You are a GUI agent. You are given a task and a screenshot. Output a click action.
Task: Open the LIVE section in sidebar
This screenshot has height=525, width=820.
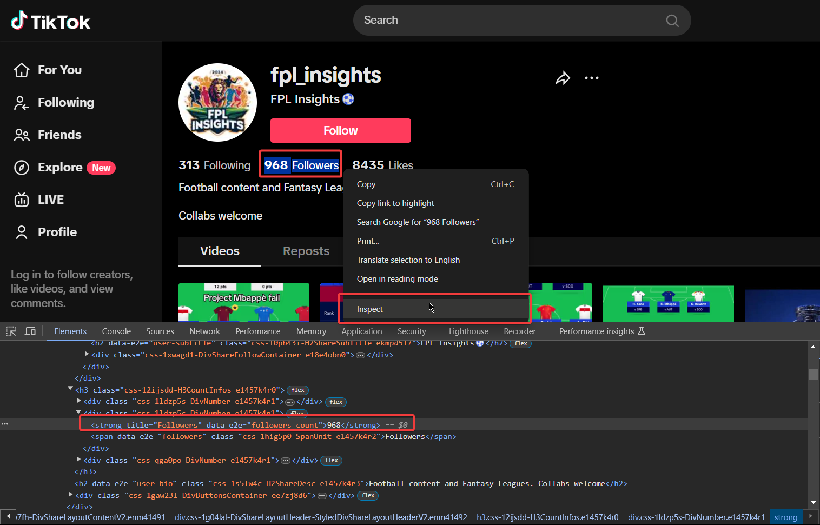point(50,200)
